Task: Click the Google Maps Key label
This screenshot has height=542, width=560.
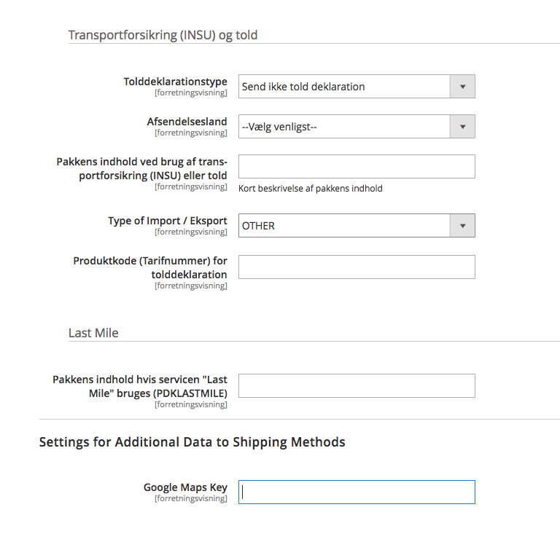Action: coord(185,487)
